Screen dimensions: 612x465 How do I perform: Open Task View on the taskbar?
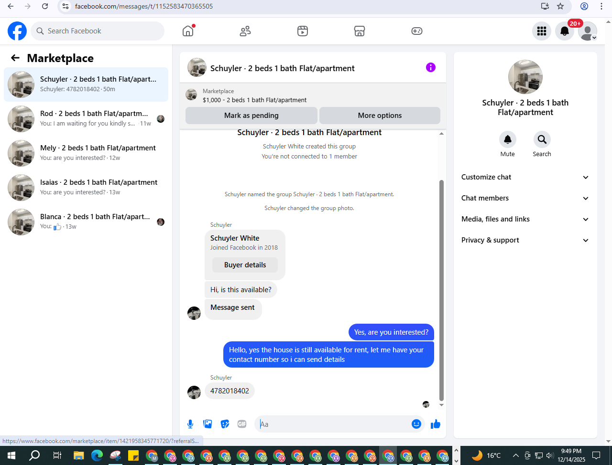coord(57,455)
